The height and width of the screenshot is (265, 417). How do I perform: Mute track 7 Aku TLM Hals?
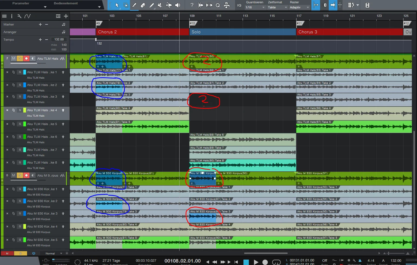point(14,58)
